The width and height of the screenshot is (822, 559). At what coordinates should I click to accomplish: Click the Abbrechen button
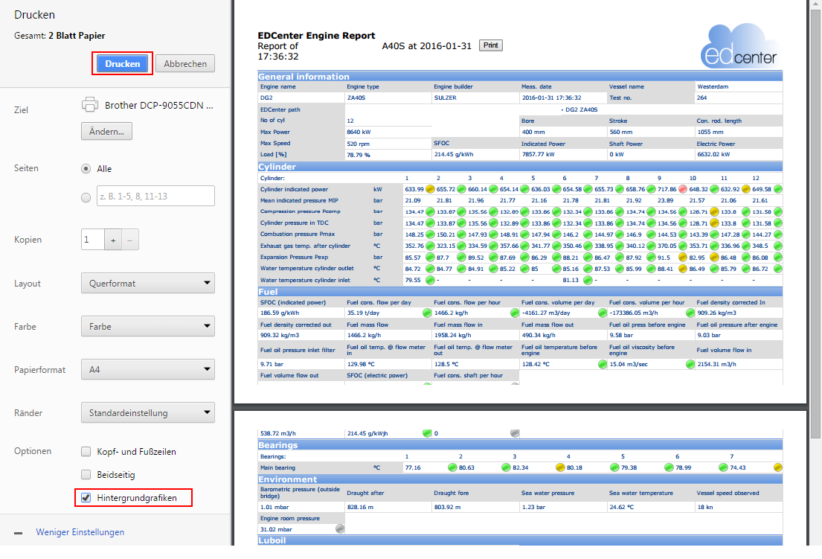[x=185, y=64]
